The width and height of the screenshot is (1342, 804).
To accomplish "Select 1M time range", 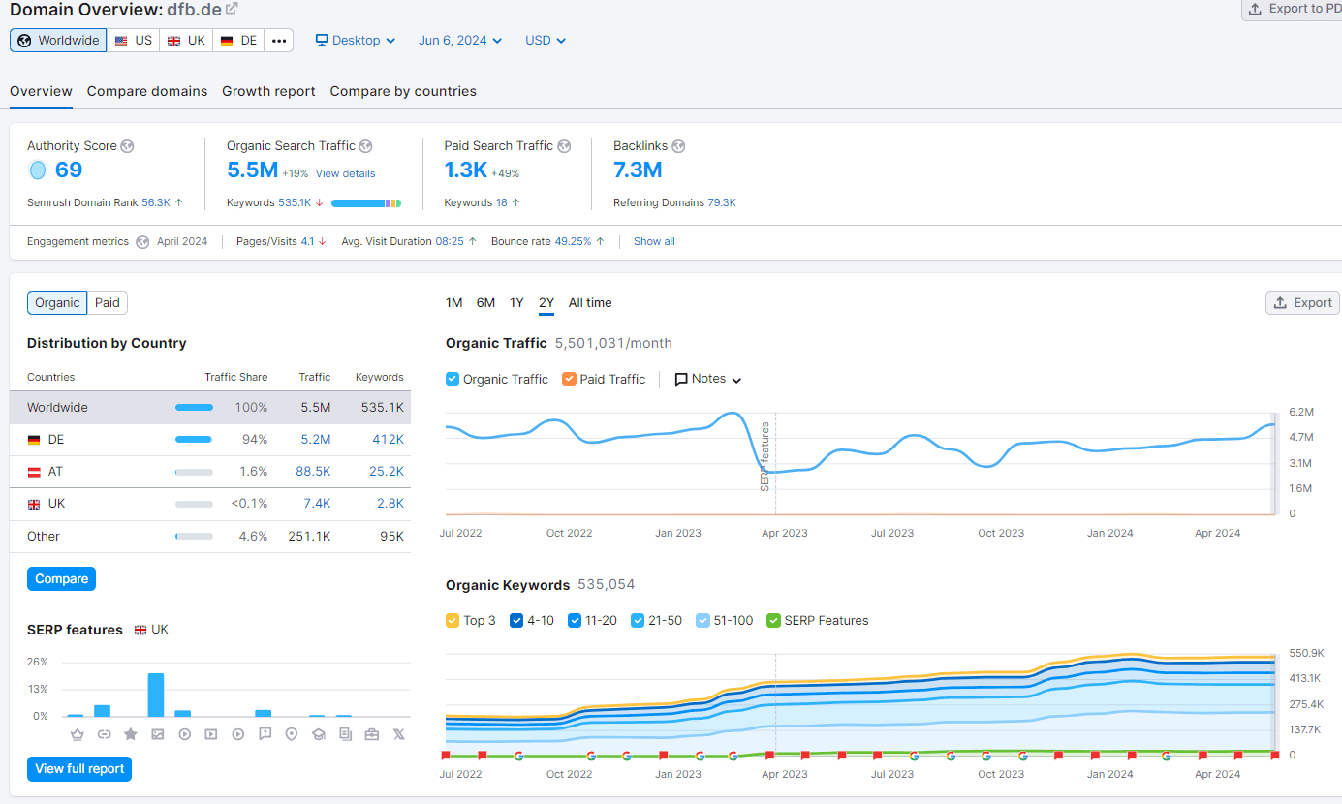I will click(x=453, y=303).
